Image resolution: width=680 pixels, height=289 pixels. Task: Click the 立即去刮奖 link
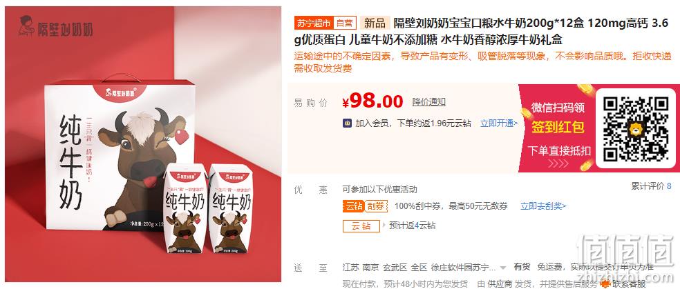click(543, 206)
